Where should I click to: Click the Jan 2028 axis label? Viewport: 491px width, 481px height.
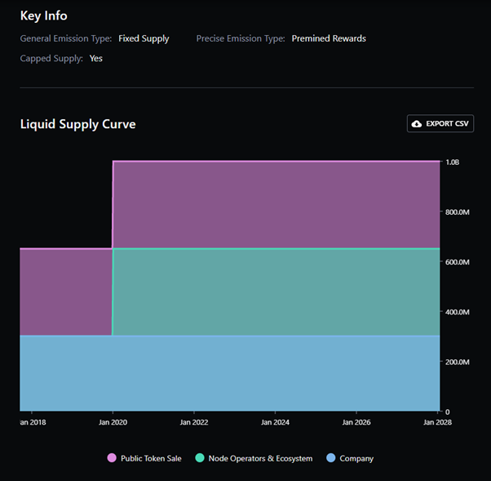(x=437, y=422)
